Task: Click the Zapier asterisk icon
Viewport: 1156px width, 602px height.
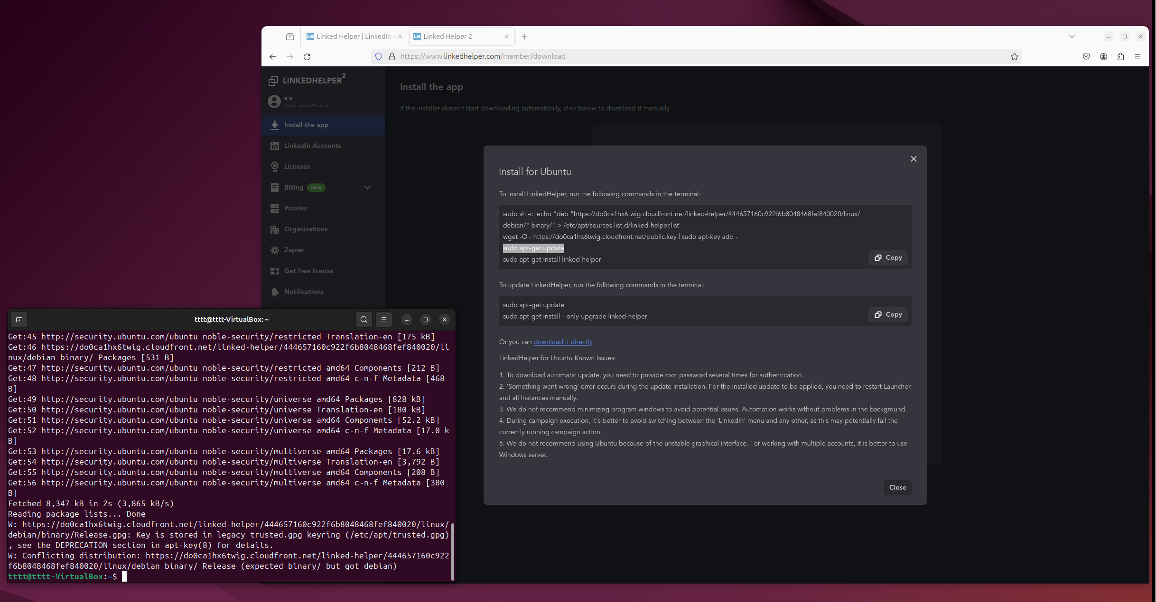Action: (x=275, y=250)
